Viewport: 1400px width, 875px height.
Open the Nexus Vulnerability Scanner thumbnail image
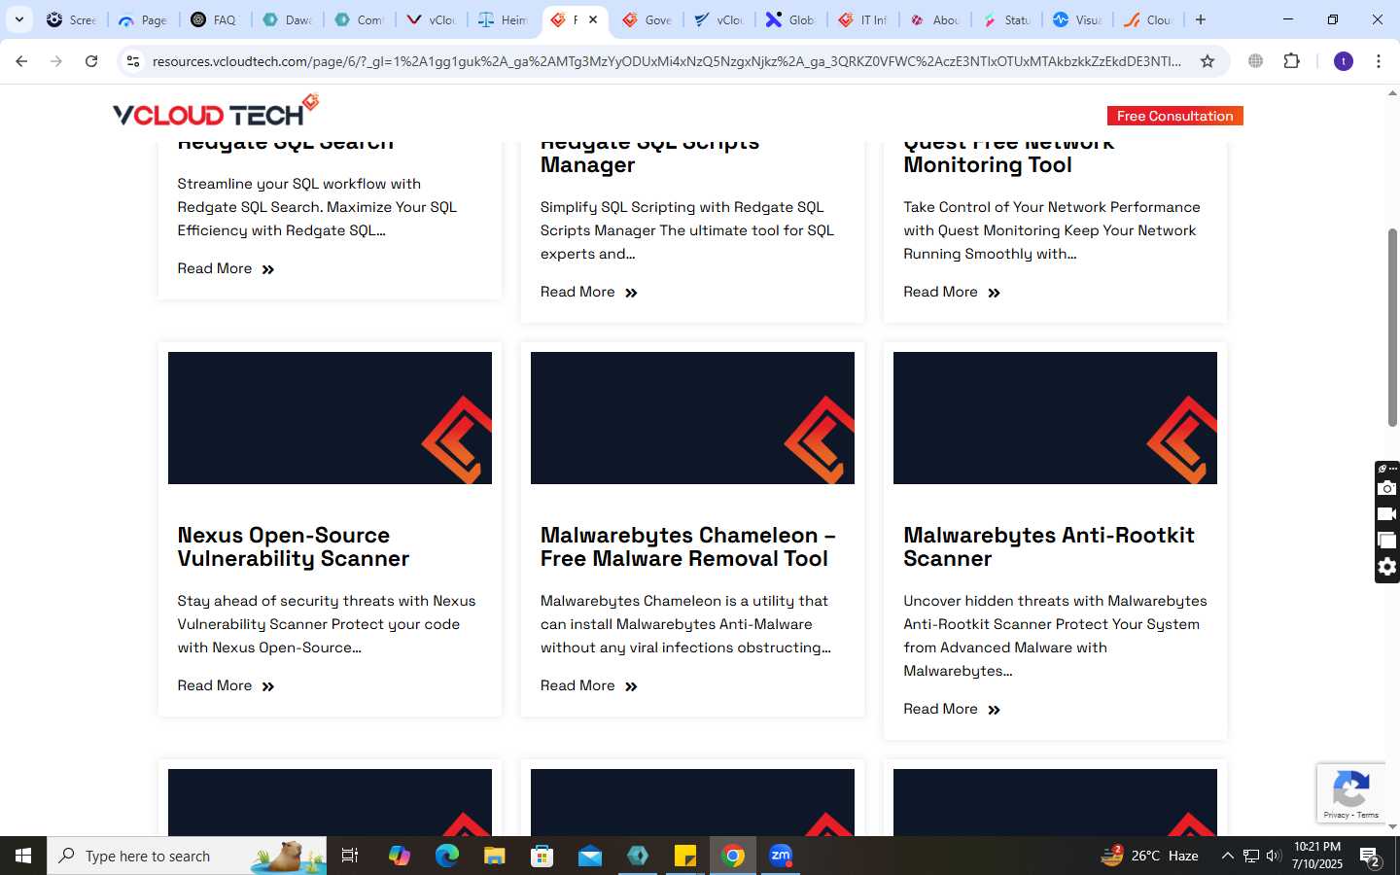(x=330, y=418)
